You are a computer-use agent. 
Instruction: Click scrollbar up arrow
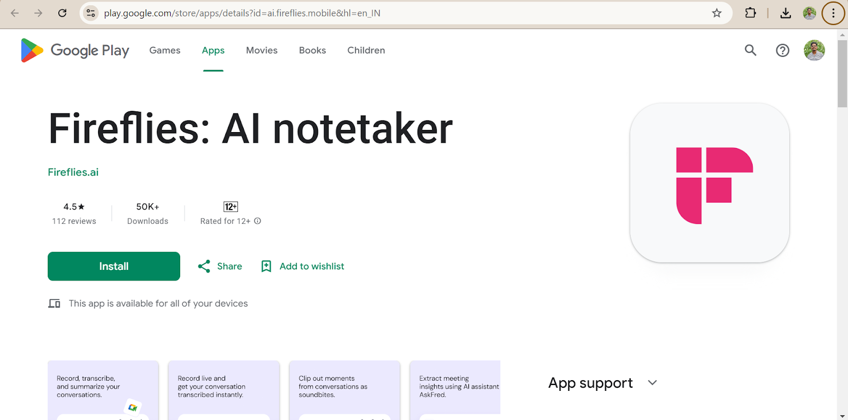pyautogui.click(x=842, y=34)
